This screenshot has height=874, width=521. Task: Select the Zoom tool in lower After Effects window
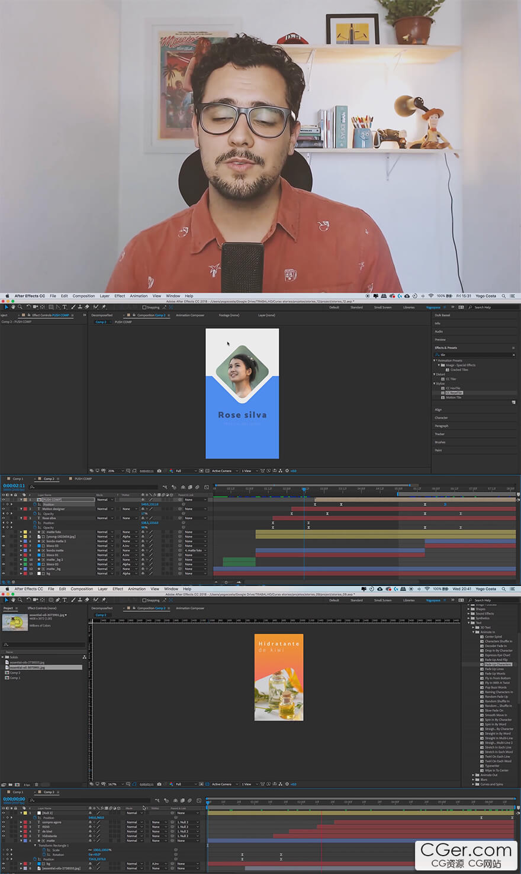click(20, 600)
